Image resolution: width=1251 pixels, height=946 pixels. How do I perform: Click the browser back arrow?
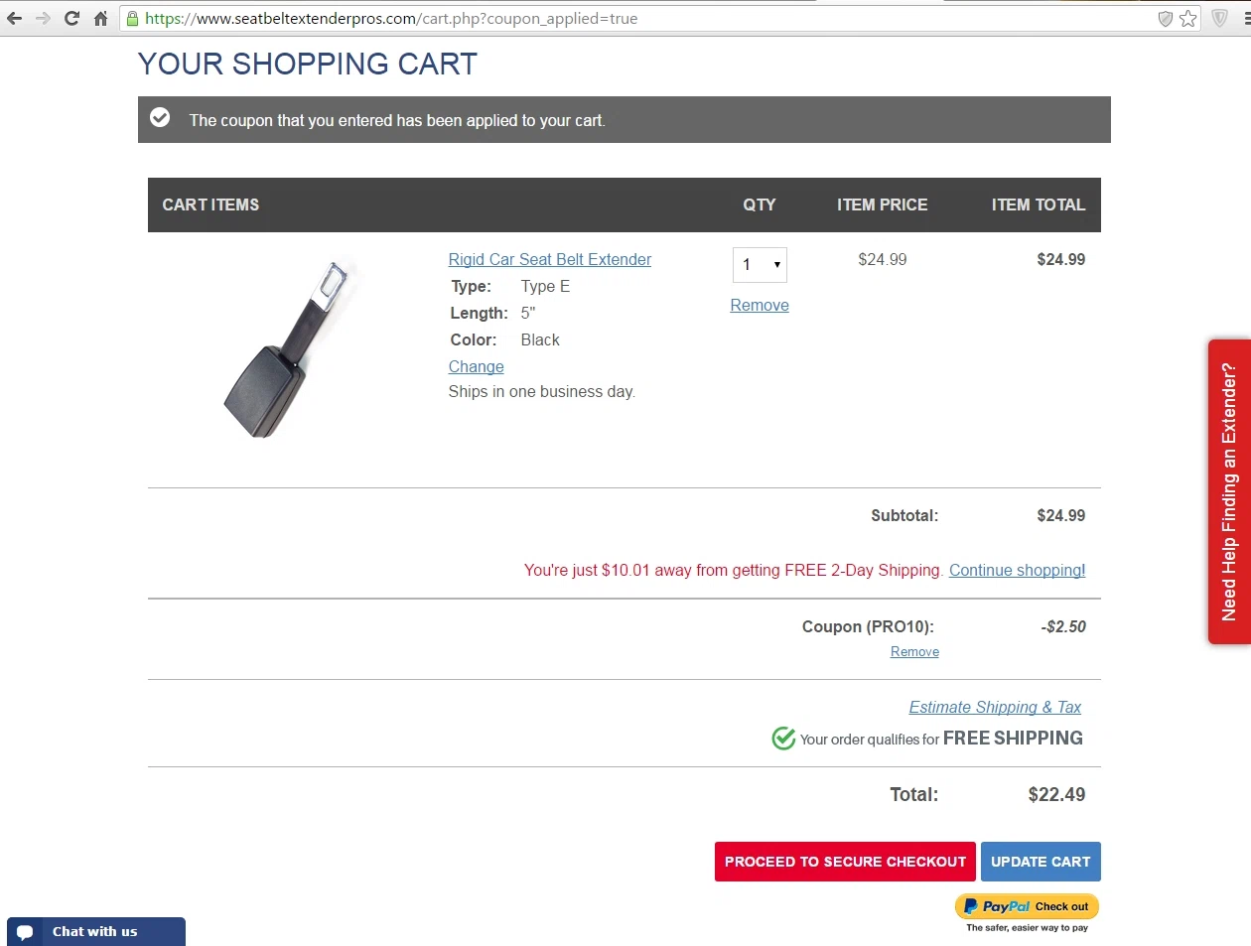[x=14, y=18]
